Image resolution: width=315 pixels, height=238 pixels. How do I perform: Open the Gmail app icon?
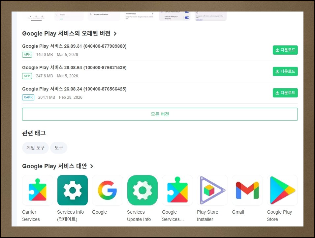pos(247,190)
